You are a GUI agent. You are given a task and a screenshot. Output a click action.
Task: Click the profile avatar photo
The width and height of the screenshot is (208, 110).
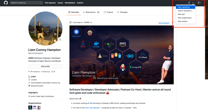click(45, 28)
